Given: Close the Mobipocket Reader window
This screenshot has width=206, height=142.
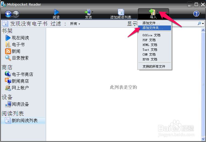Looking at the screenshot, I should point(203,5).
